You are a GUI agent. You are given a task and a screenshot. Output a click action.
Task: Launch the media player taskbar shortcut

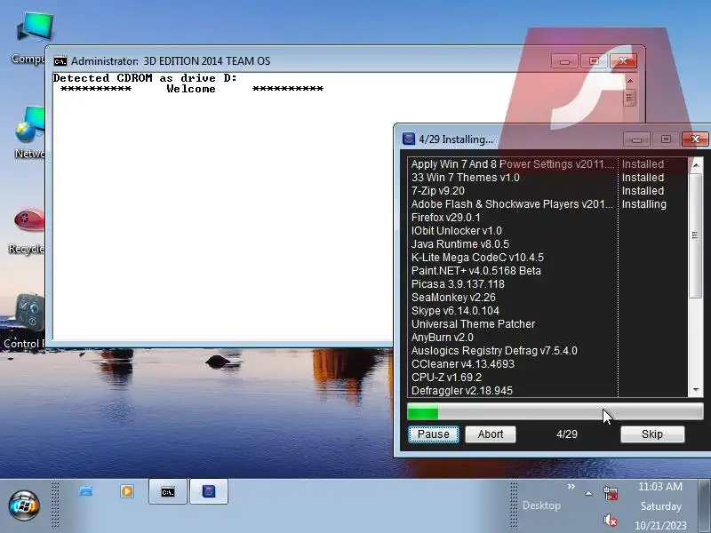[x=127, y=491]
